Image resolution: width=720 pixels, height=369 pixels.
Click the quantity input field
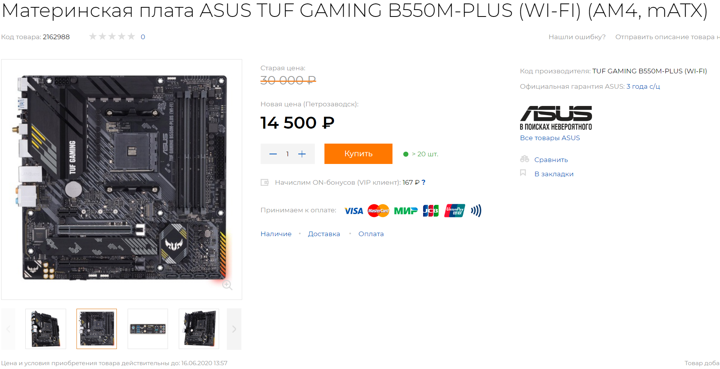point(288,154)
